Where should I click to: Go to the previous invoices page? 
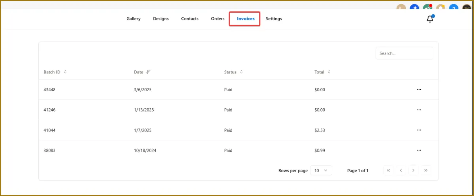pos(401,170)
